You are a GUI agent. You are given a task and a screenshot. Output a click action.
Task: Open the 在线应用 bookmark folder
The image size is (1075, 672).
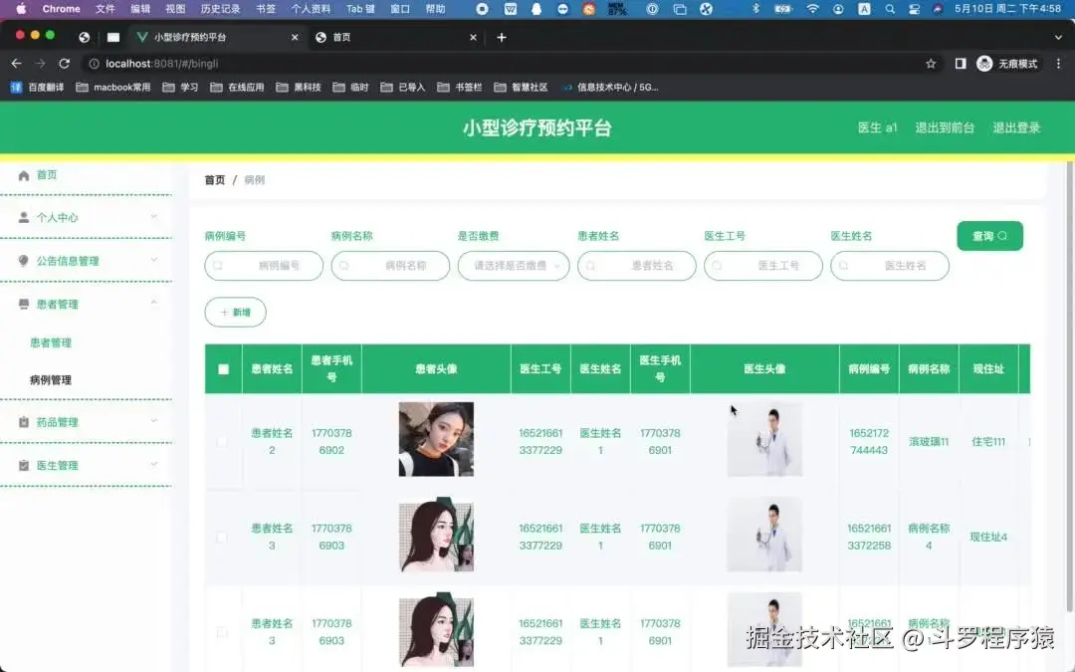coord(237,87)
